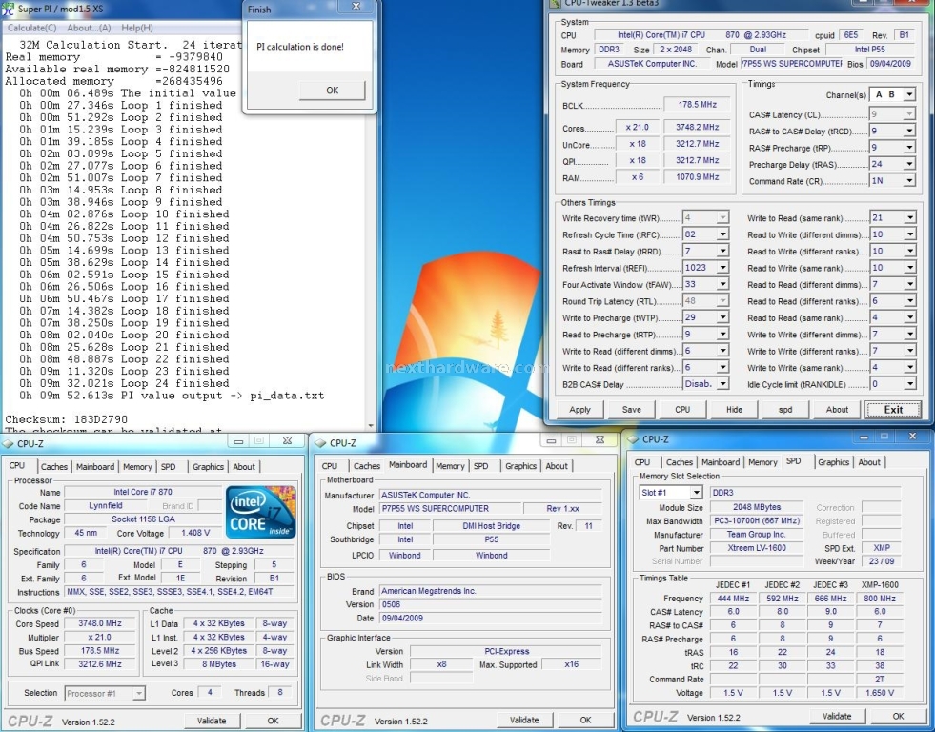The height and width of the screenshot is (732, 935).
Task: Click Validate in the CPU-Z Mainboard window
Action: click(524, 720)
